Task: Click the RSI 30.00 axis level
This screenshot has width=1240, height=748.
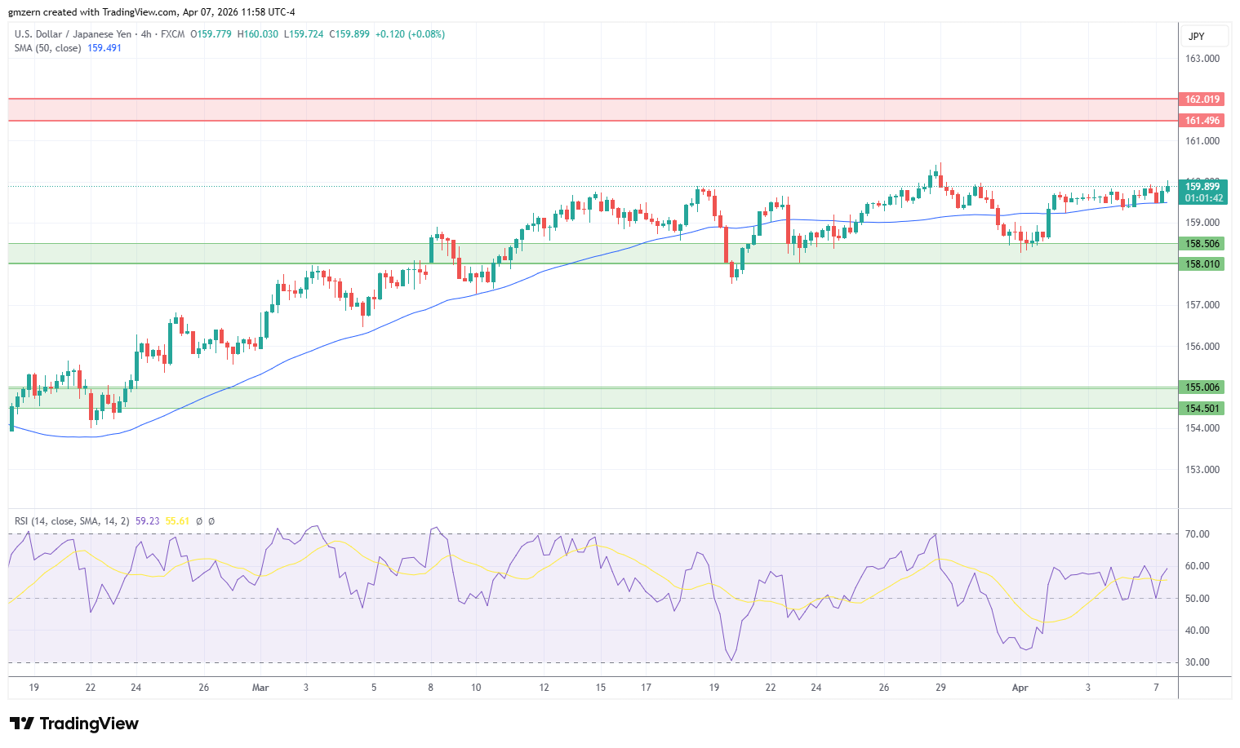Action: click(1198, 662)
